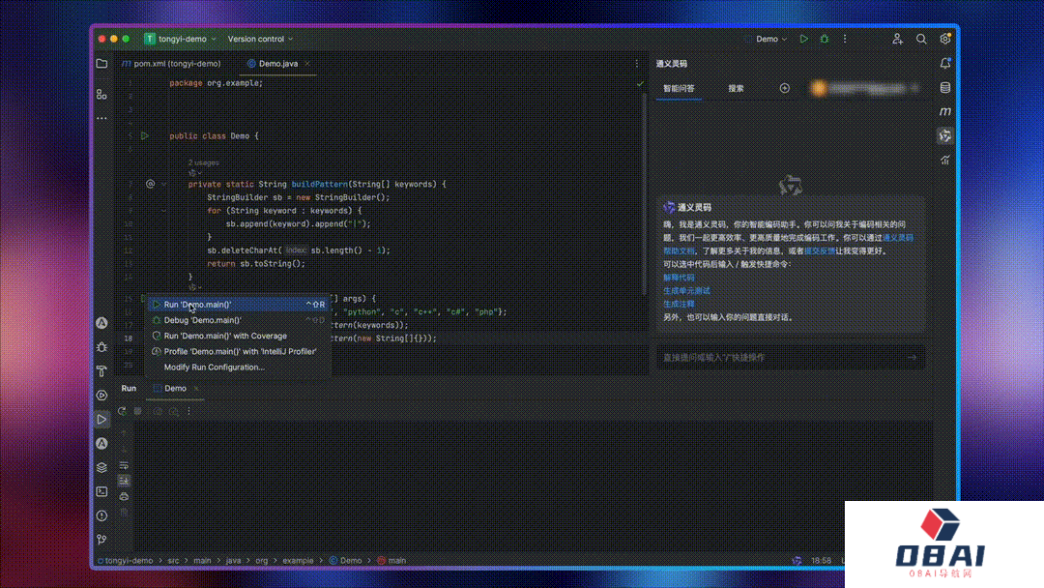Open the Git tool window icon
Image resolution: width=1044 pixels, height=588 pixels.
point(101,540)
